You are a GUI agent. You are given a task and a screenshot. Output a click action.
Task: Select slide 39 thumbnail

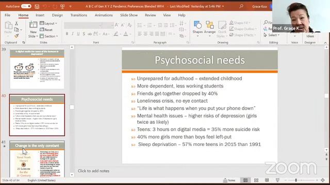[x=37, y=69]
